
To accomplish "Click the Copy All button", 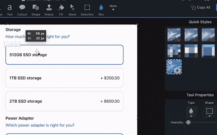I will pos(200,8).
